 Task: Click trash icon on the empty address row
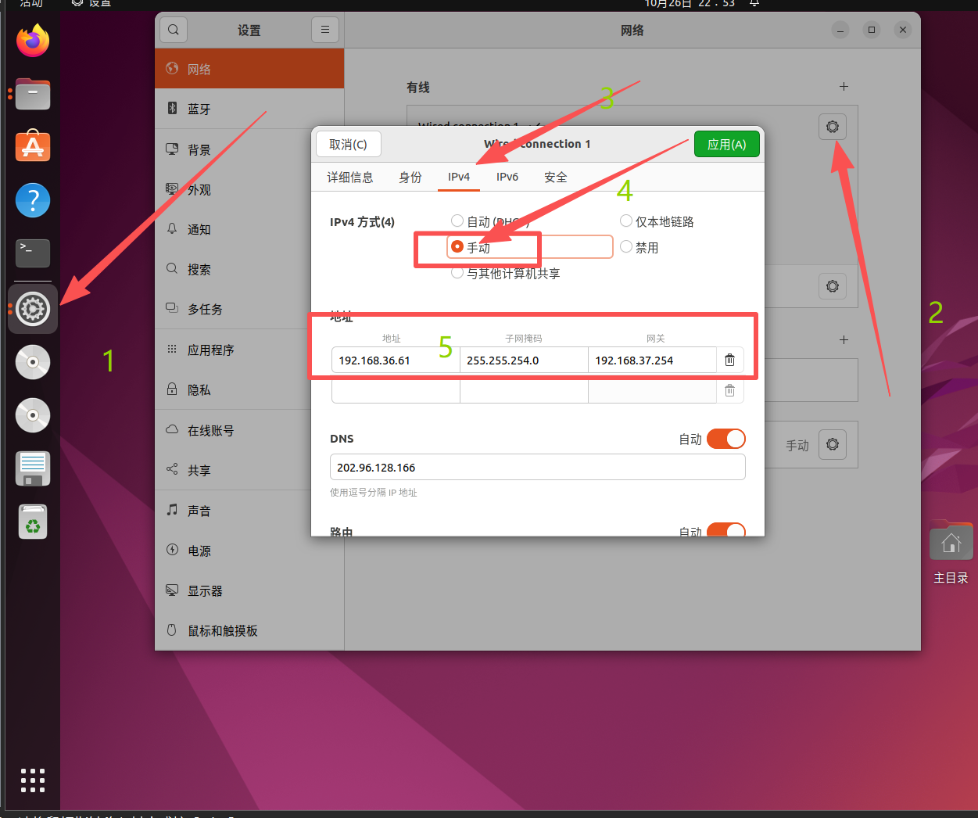(x=730, y=390)
